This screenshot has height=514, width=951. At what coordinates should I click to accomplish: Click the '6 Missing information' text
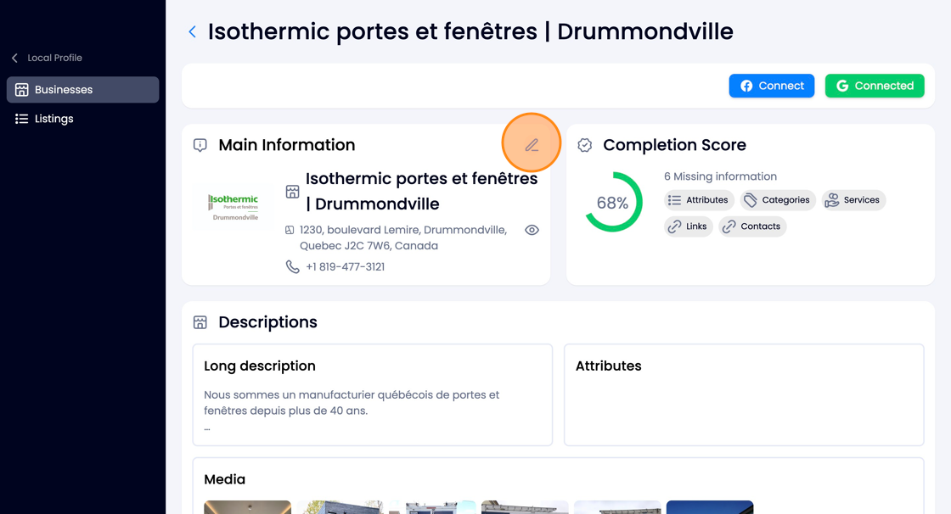point(720,176)
